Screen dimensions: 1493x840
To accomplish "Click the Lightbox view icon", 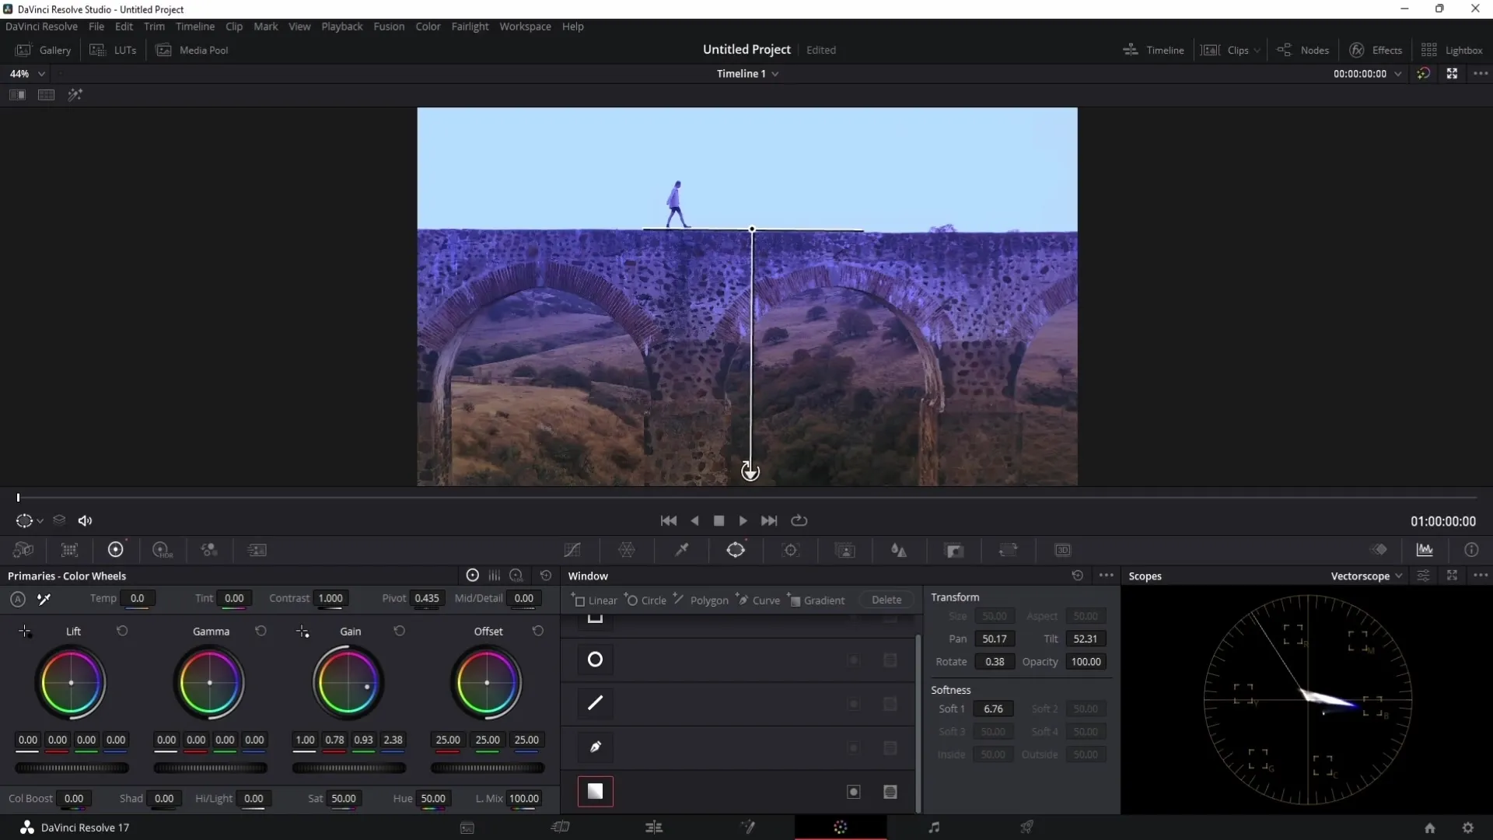I will pos(1429,49).
